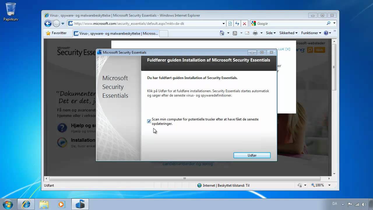373x210 pixels.
Task: Open a new blank browser tab
Action: tap(164, 34)
